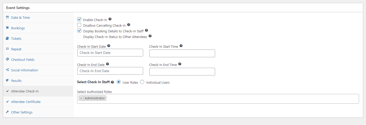The height and width of the screenshot is (125, 366).
Task: Click the Check-In End Time field
Action: (x=182, y=72)
